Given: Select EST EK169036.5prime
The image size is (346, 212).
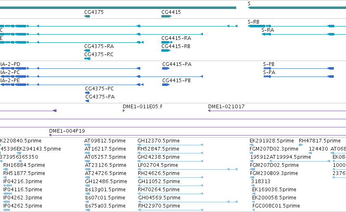Looking at the screenshot, I should (x=274, y=190).
